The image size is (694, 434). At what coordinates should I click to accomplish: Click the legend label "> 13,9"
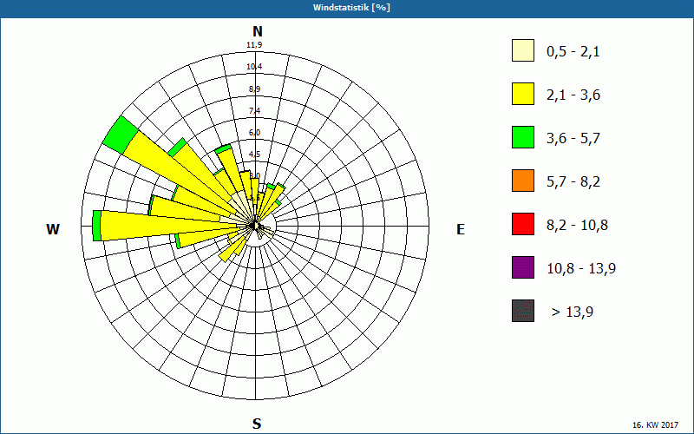pos(573,312)
